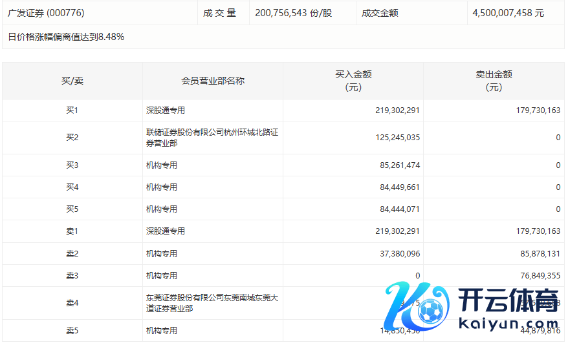Click the 买入金额 (元) column header
Image resolution: width=568 pixels, height=345 pixels.
[x=353, y=81]
